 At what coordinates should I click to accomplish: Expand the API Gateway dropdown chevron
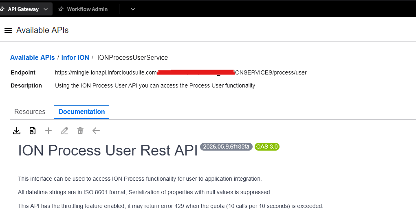[46, 9]
